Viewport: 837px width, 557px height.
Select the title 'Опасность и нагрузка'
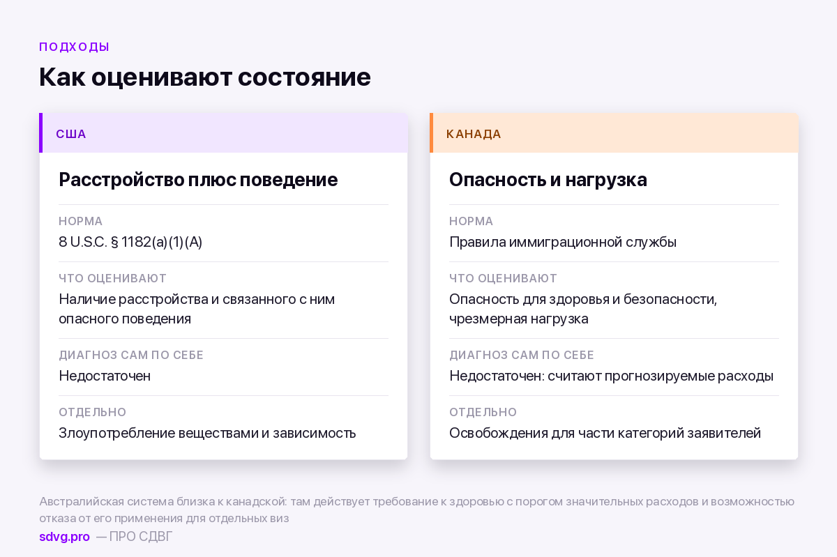(548, 180)
